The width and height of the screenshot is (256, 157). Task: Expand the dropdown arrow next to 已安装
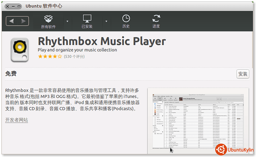click(x=106, y=22)
